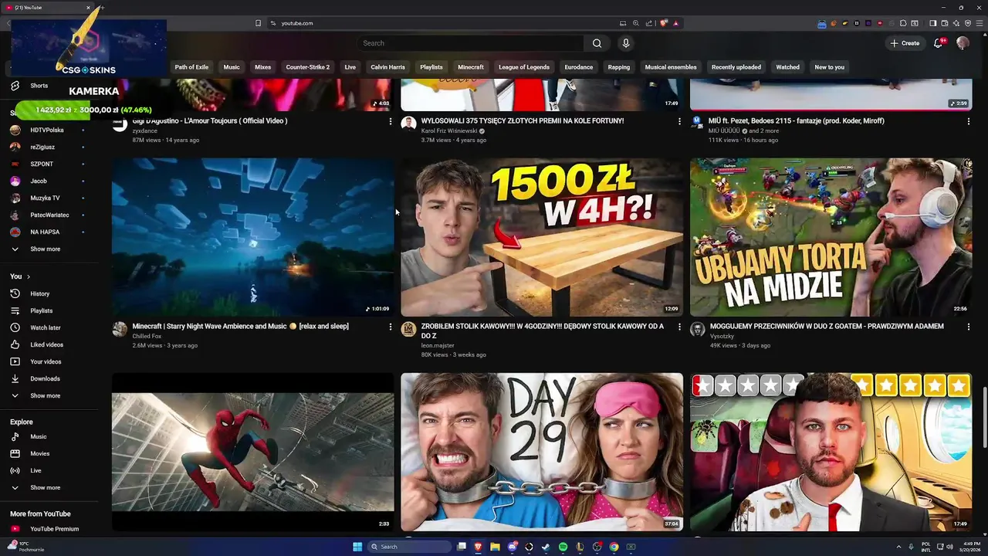Image resolution: width=988 pixels, height=556 pixels.
Task: Select the League of Legends chip
Action: coord(523,67)
